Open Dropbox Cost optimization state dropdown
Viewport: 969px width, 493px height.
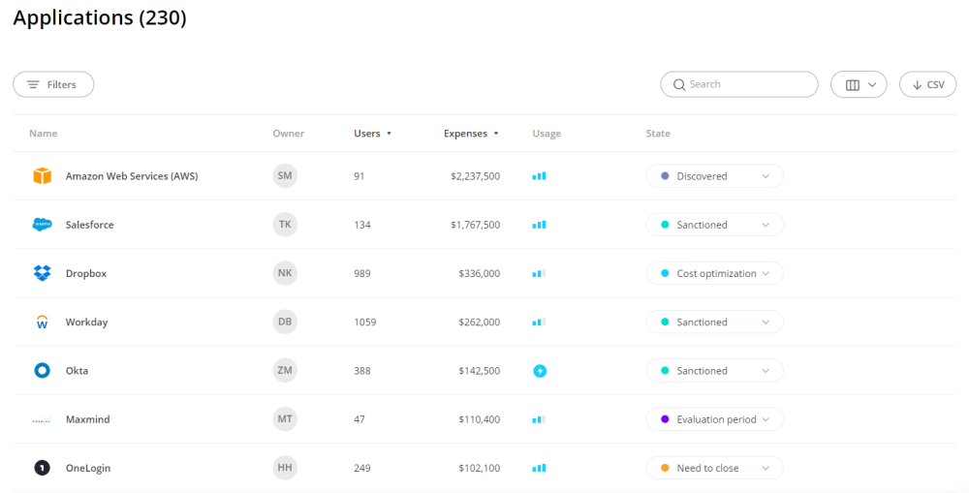point(714,273)
